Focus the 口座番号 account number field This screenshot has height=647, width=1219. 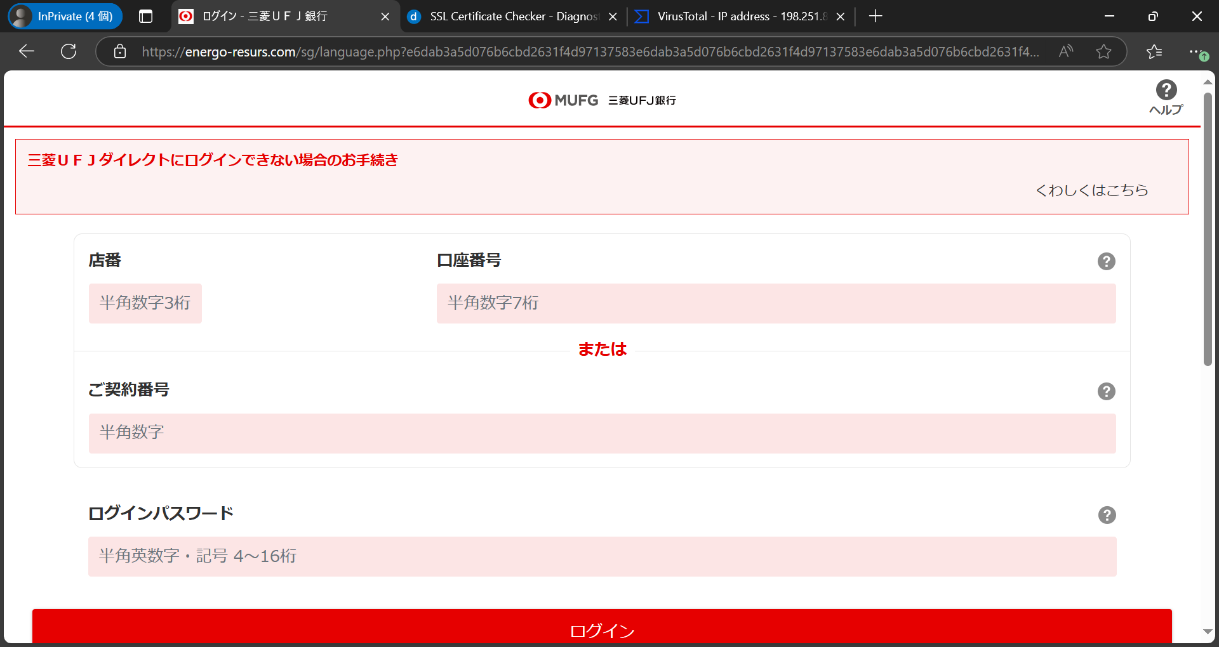(776, 303)
